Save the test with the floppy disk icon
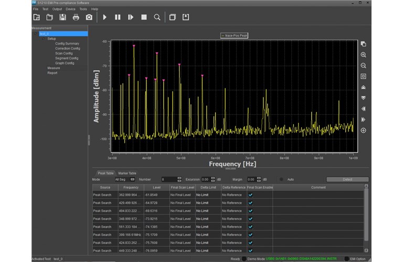 click(x=63, y=17)
